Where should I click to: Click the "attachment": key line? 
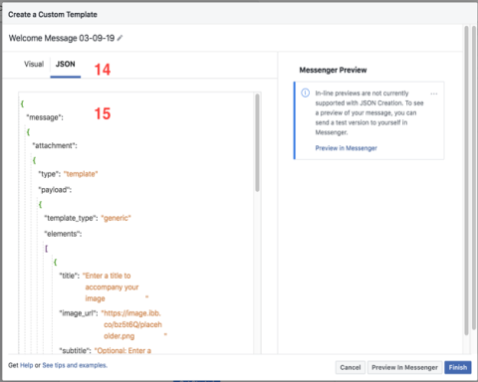point(55,145)
